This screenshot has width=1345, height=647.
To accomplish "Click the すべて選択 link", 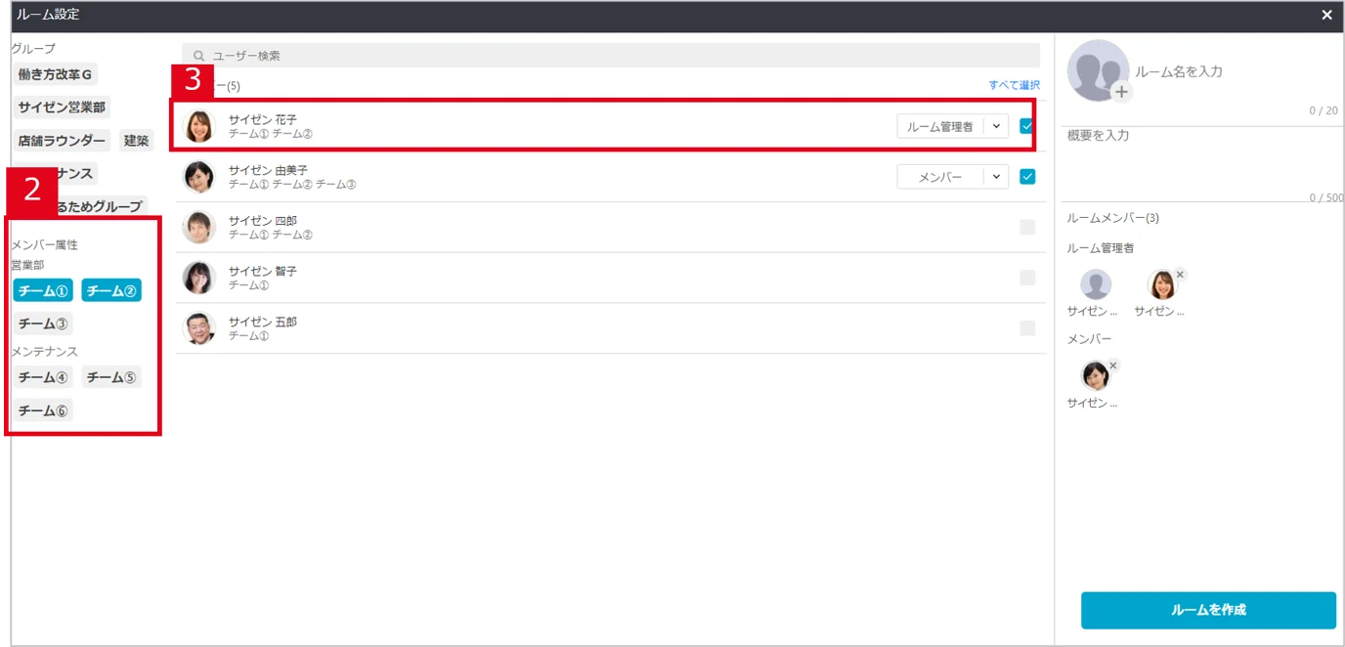I will click(x=1014, y=85).
